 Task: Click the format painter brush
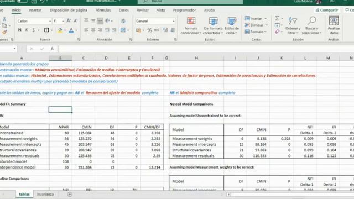tap(4, 32)
